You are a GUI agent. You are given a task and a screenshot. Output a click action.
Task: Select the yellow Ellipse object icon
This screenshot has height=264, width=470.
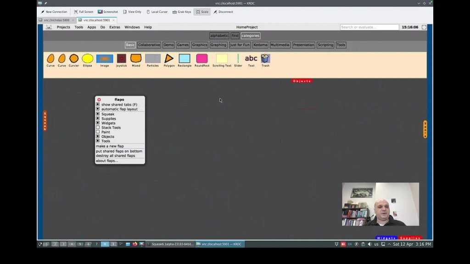(87, 59)
